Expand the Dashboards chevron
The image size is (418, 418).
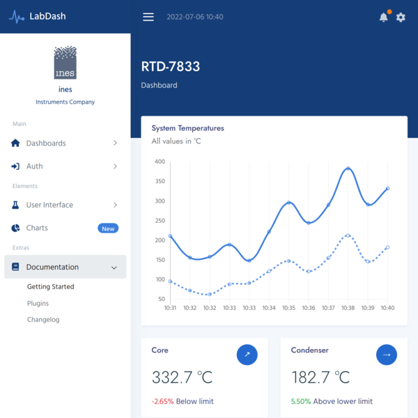pyautogui.click(x=115, y=143)
